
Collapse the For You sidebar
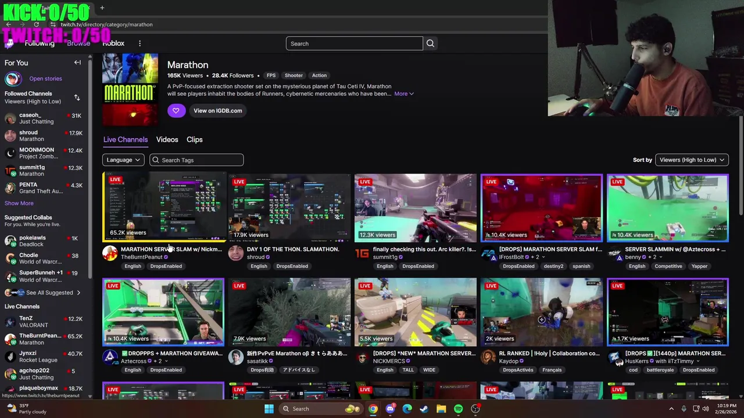[77, 63]
